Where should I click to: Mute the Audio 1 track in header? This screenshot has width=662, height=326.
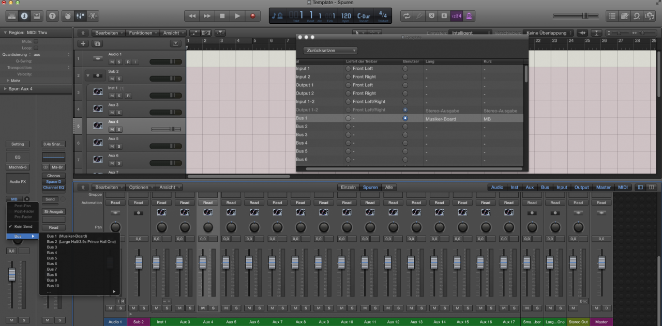(x=112, y=62)
